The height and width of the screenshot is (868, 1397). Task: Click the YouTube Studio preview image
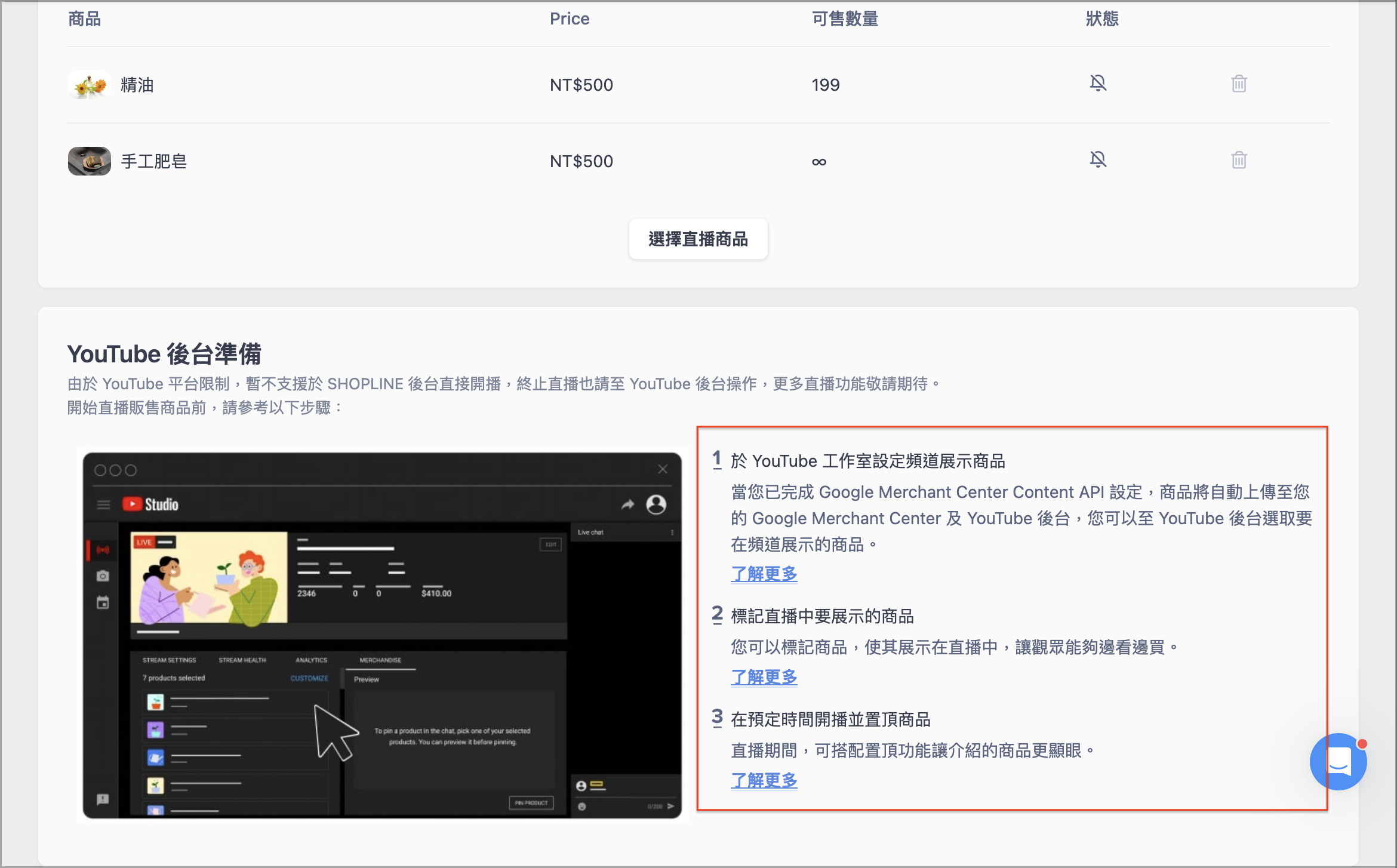(x=382, y=635)
